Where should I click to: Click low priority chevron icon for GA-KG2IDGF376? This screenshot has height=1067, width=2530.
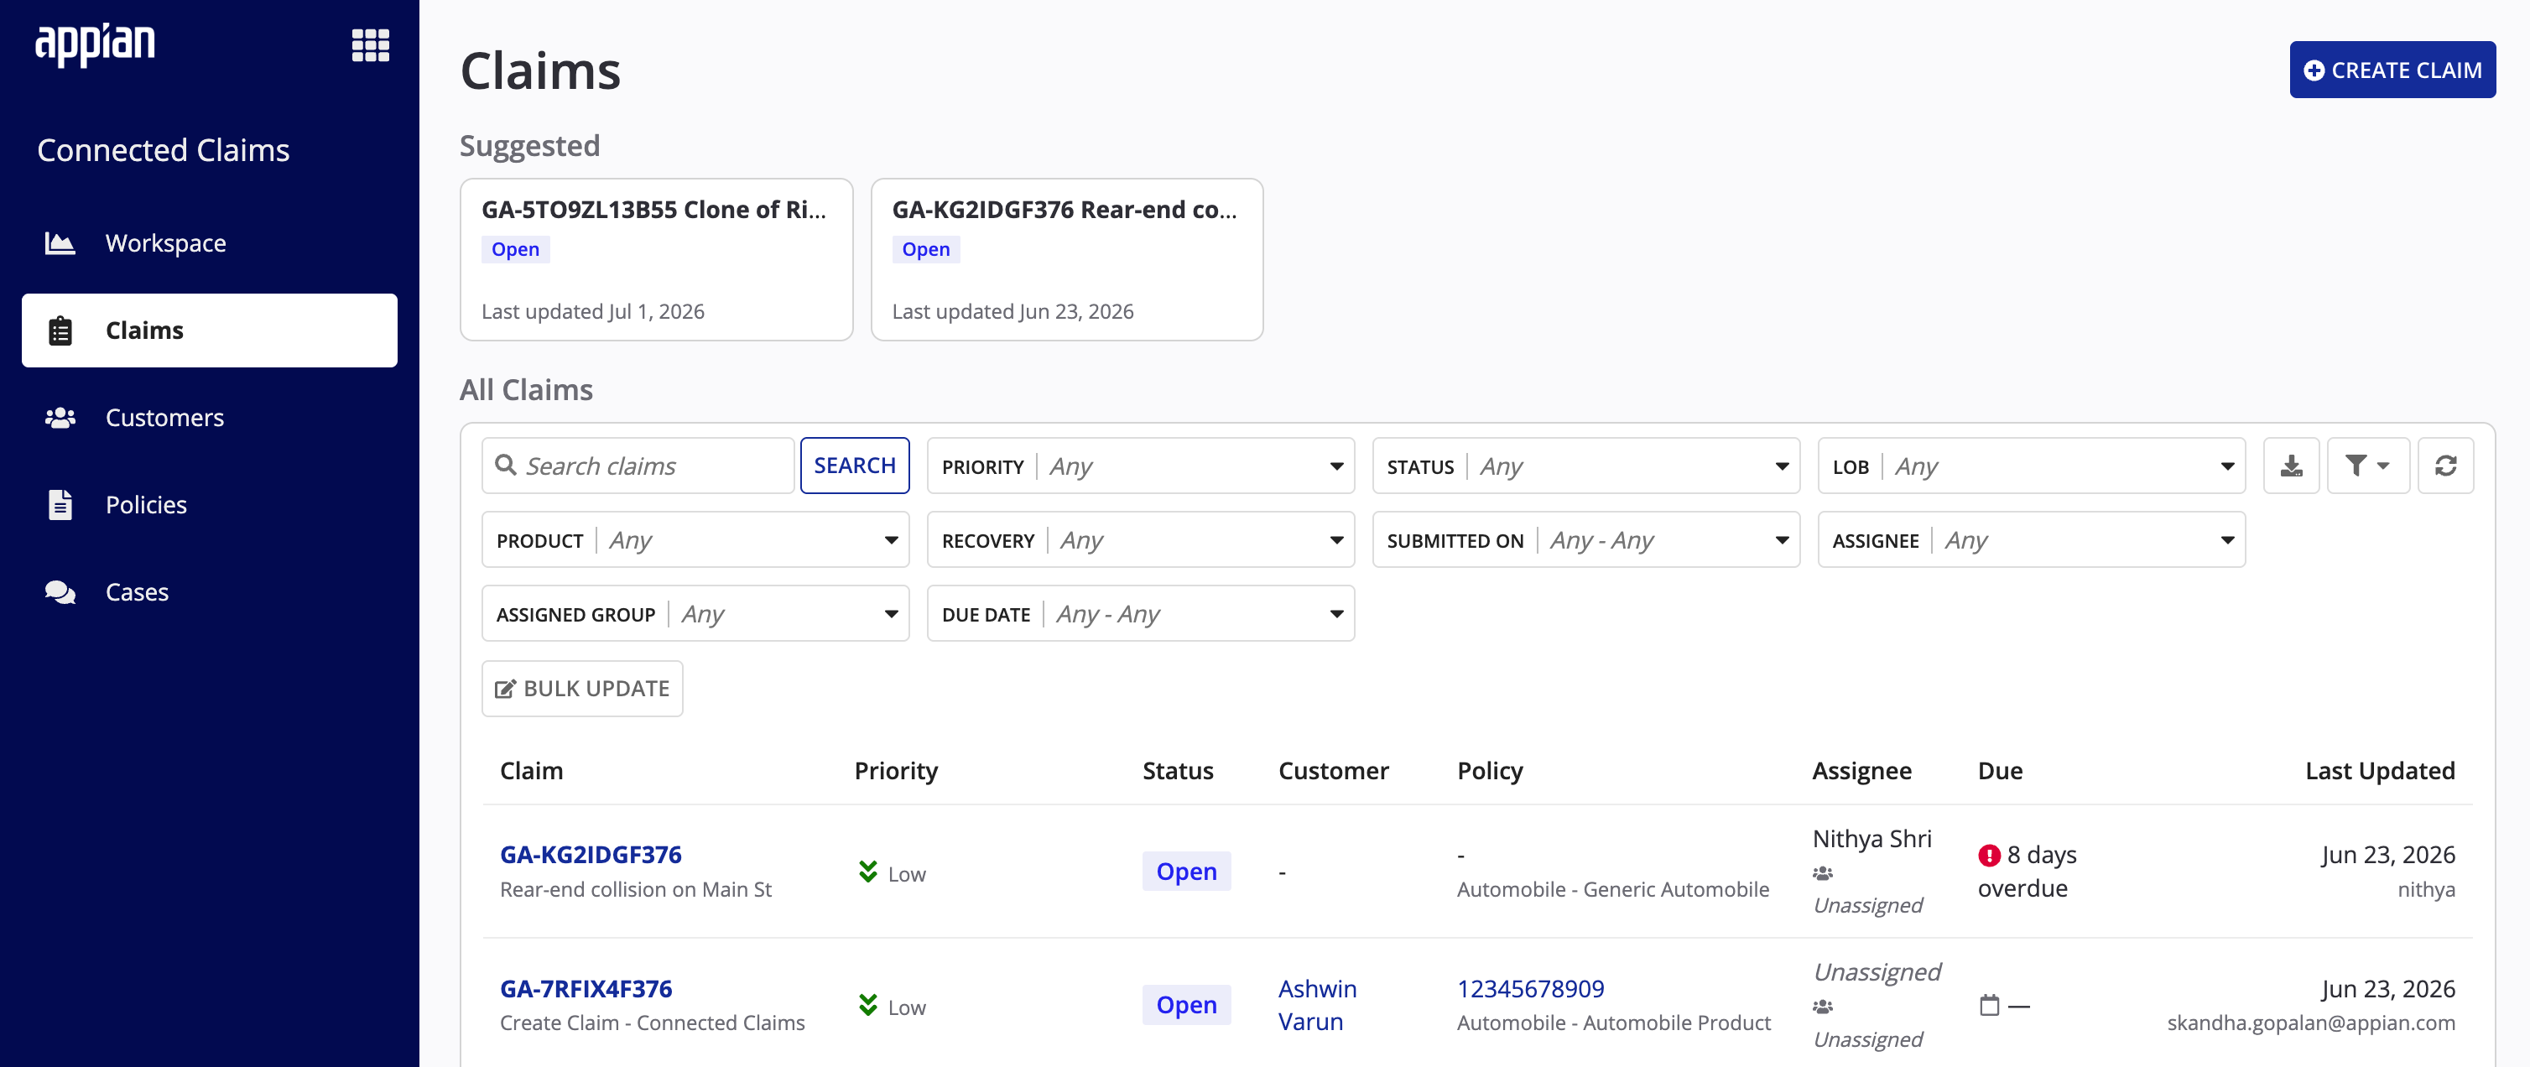coord(868,872)
